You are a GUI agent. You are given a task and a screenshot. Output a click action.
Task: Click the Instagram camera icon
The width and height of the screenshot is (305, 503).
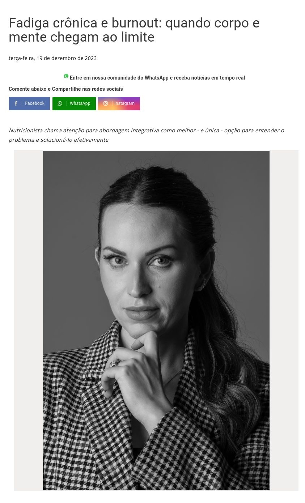(x=106, y=103)
